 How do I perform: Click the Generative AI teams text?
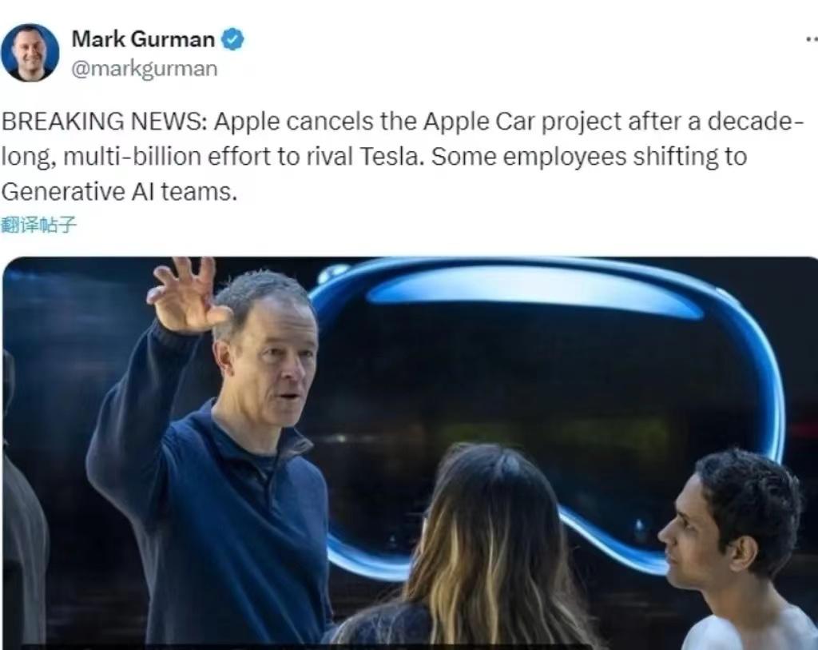119,192
